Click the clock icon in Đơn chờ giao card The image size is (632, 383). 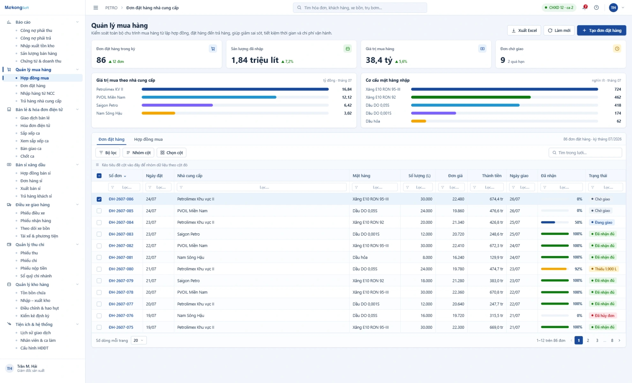point(617,49)
